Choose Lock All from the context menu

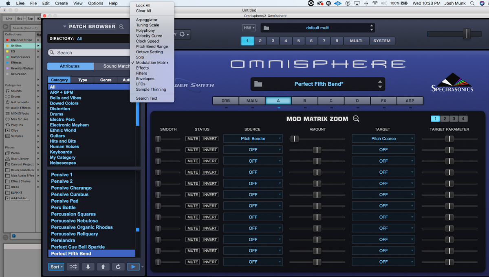pos(143,6)
